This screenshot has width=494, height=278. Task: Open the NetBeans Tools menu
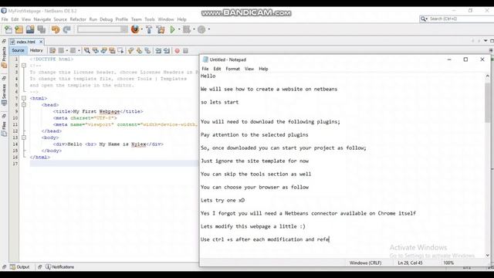(150, 19)
